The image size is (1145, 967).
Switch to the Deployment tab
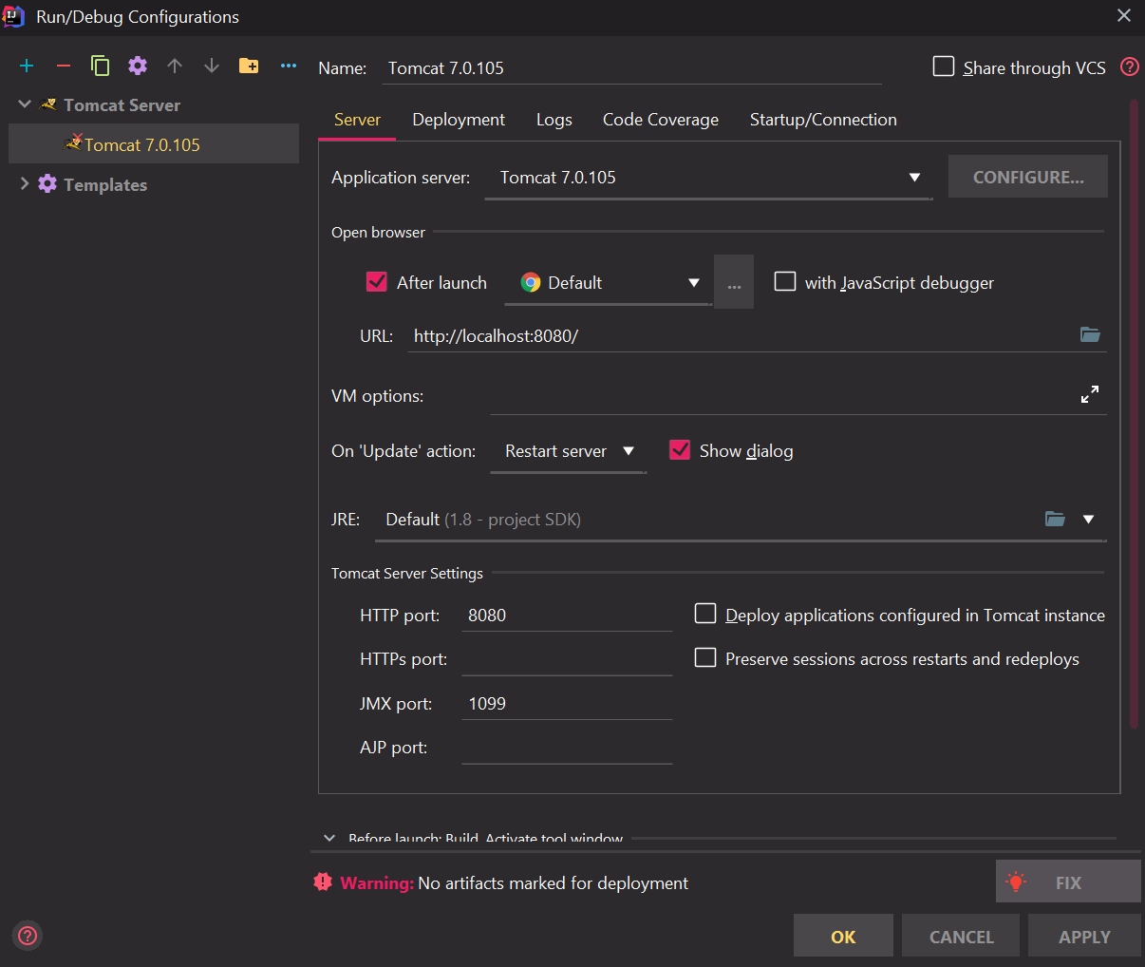[459, 120]
